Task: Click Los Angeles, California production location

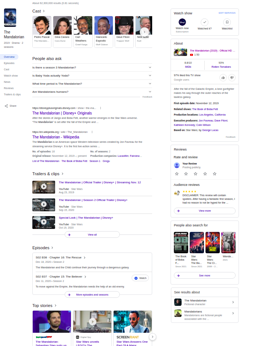Action: point(212,115)
